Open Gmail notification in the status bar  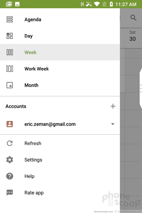[x=9, y=4]
